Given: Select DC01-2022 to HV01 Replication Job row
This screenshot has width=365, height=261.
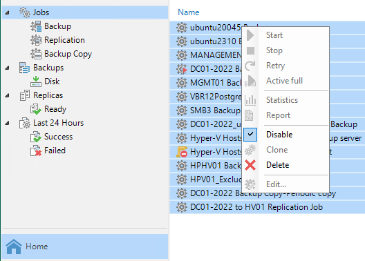Looking at the screenshot, I should coord(268,207).
